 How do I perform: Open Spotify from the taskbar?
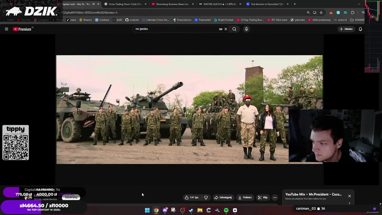[x=226, y=210]
